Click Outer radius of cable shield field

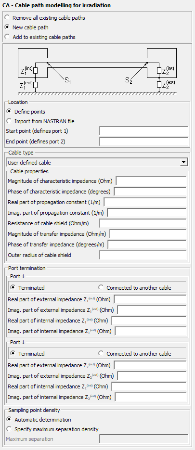[143, 255]
